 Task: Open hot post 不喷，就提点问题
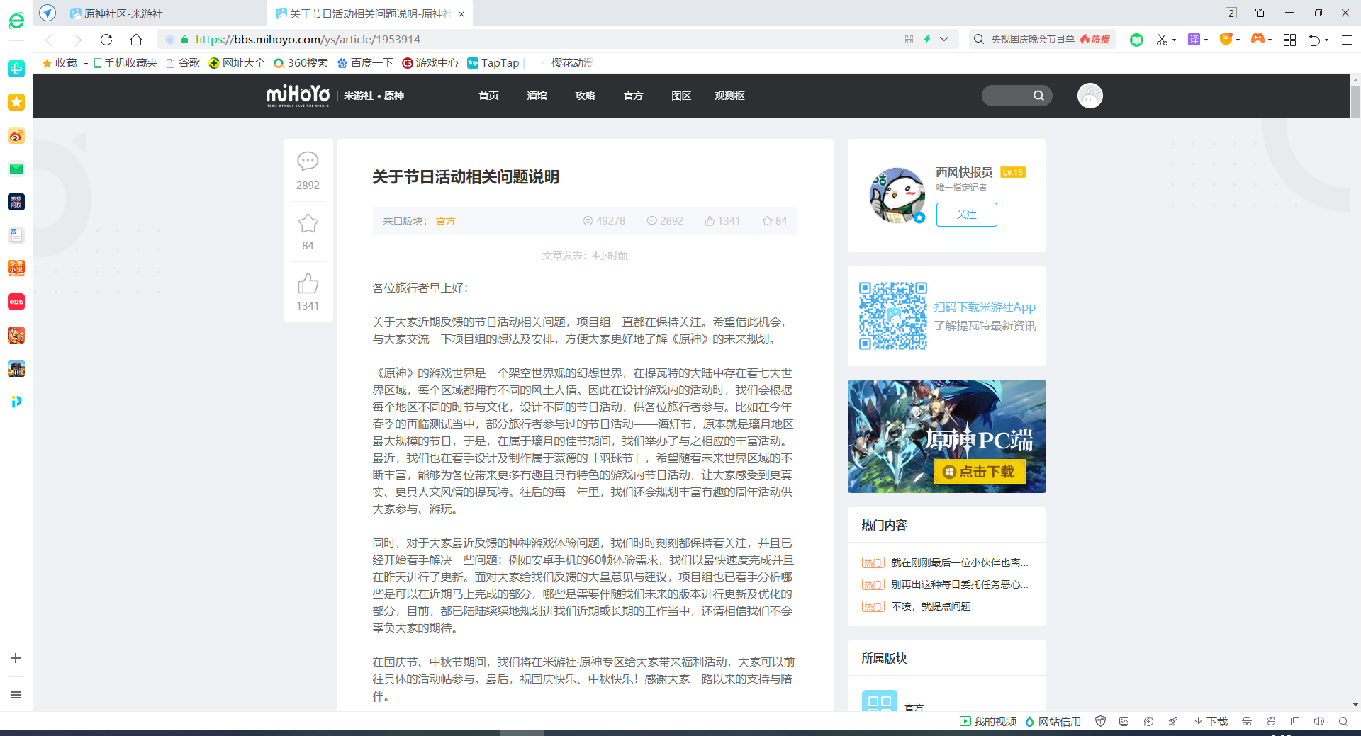point(931,606)
